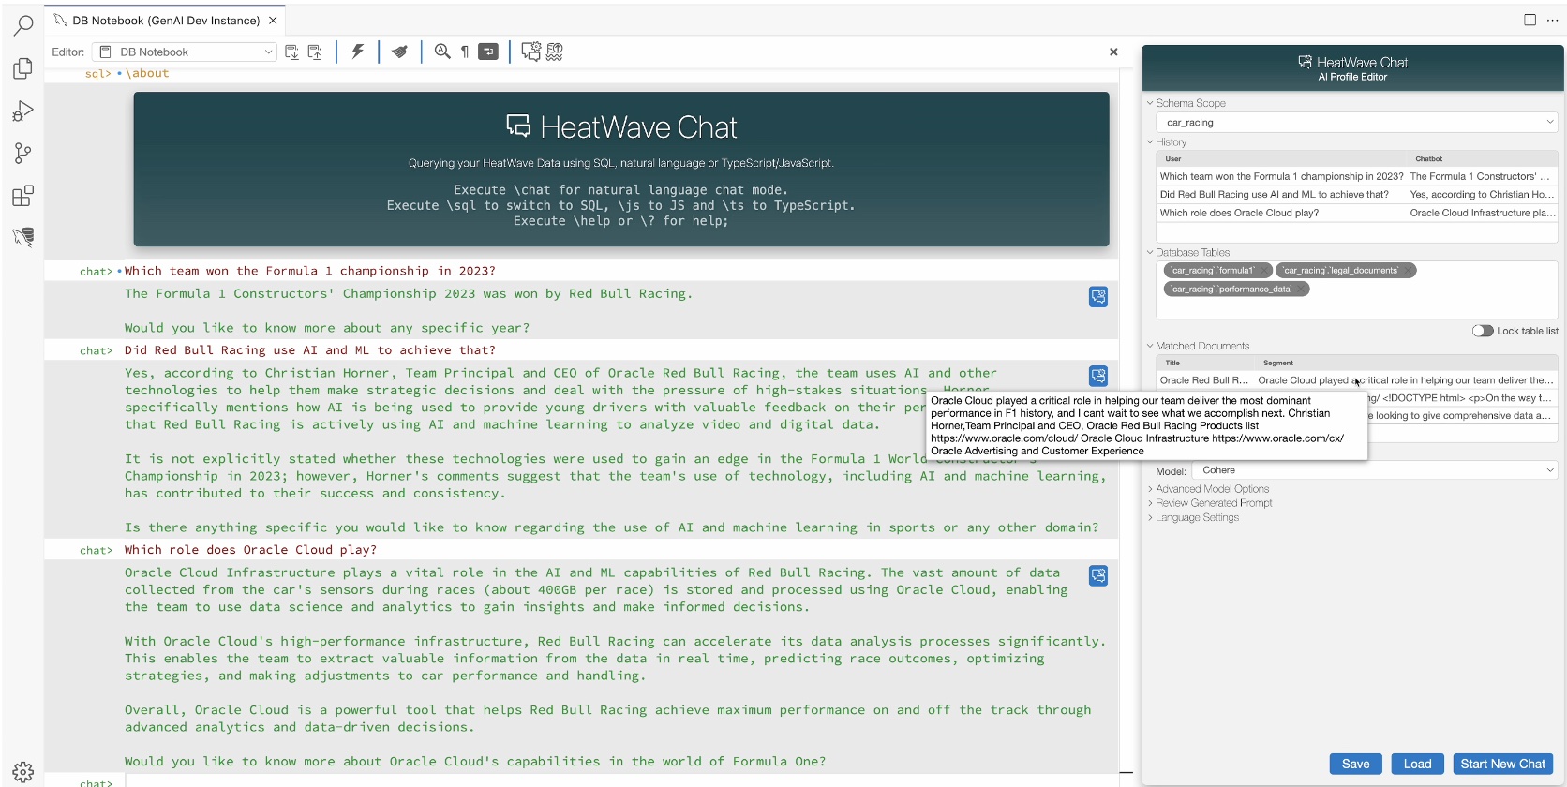Click the lakehouse navigator toolbar icon
This screenshot has height=787, width=1567.
[x=555, y=52]
